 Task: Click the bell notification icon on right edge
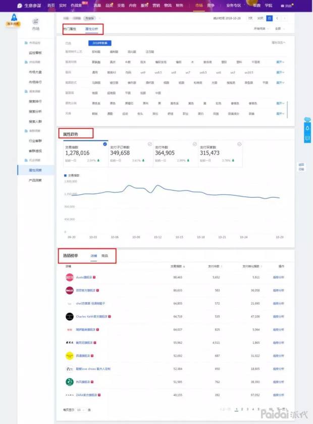click(x=307, y=128)
